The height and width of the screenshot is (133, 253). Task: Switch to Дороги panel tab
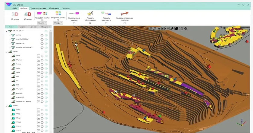pyautogui.click(x=22, y=27)
